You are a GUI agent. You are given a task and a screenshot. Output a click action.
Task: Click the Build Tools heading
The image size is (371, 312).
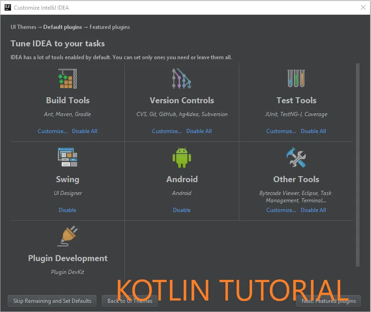coord(67,100)
